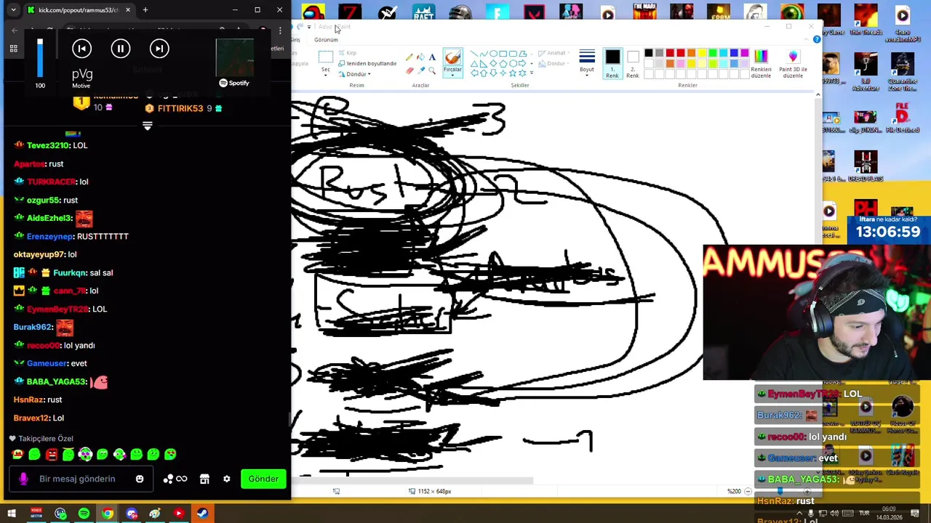Click Yeniden boyutlandır resize button

click(367, 63)
